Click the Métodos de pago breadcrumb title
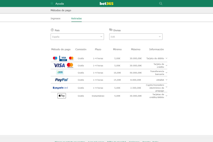The image size is (213, 142). [x=61, y=10]
